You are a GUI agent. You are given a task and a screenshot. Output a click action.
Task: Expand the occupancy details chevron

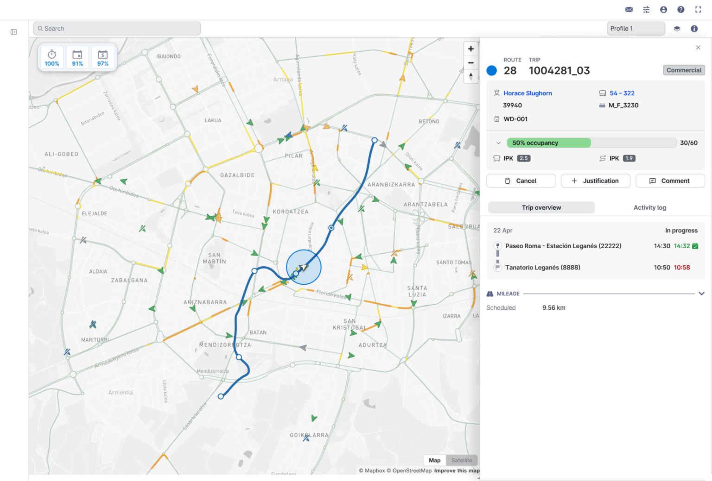point(498,143)
